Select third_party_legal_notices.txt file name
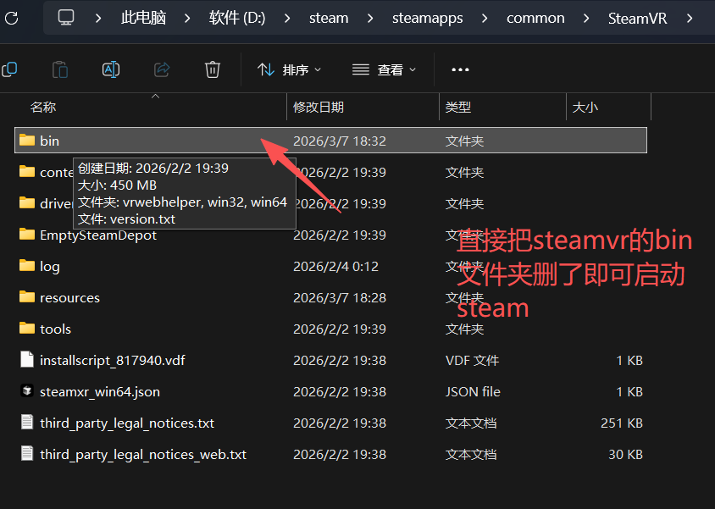Viewport: 715px width, 509px height. [x=127, y=423]
